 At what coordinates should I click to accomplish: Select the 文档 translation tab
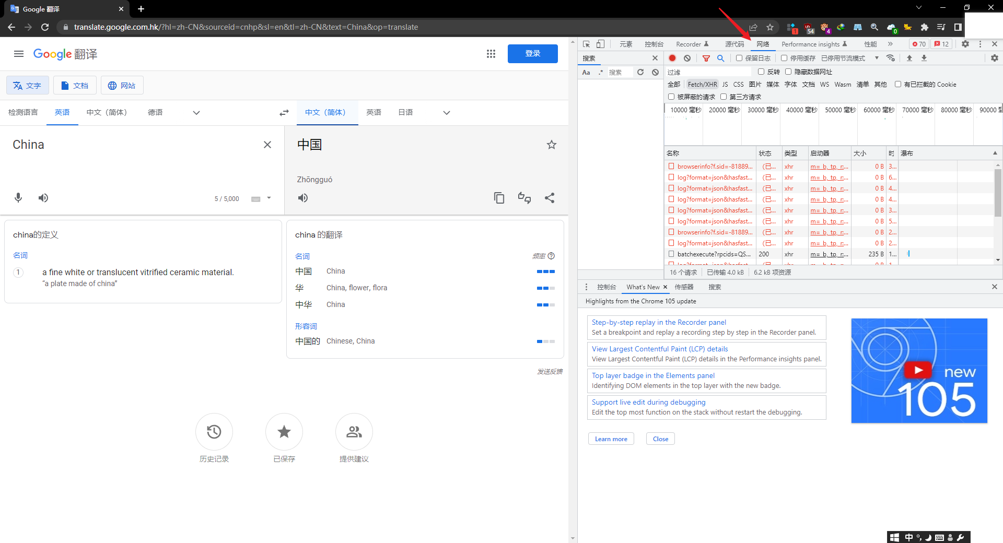(x=75, y=86)
